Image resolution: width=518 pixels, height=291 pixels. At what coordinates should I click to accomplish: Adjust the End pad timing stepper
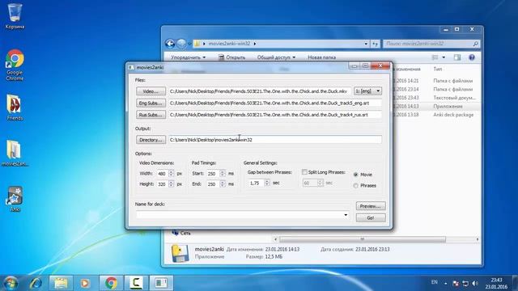coord(223,184)
